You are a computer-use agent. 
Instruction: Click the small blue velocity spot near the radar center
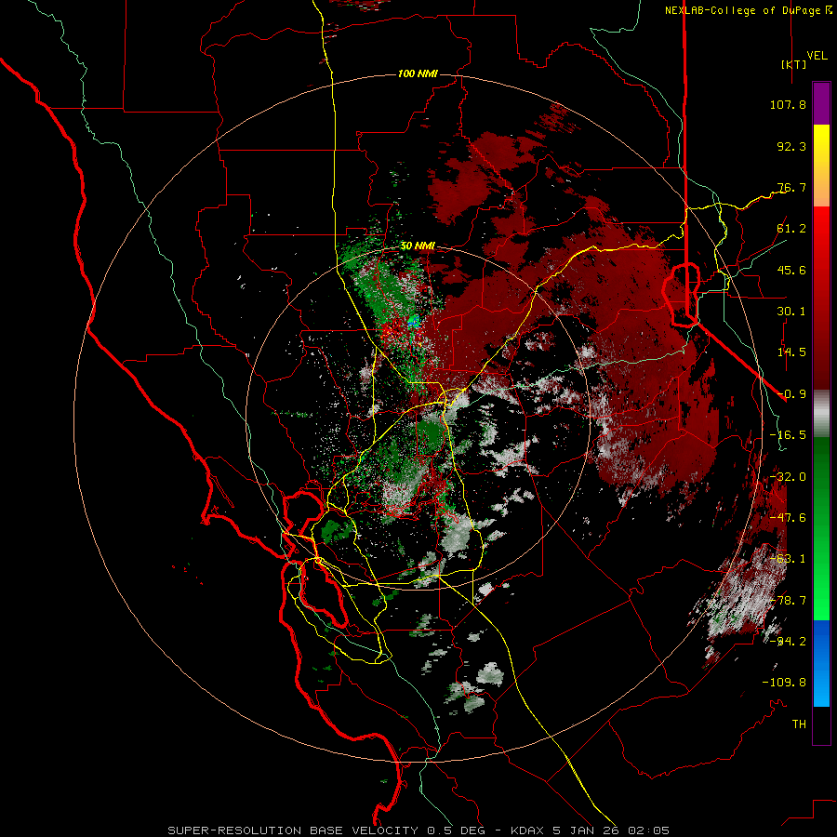414,321
